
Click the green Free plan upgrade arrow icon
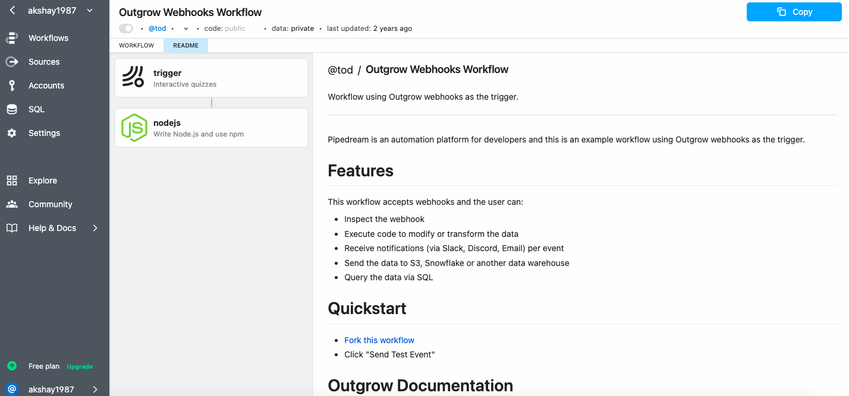point(12,366)
